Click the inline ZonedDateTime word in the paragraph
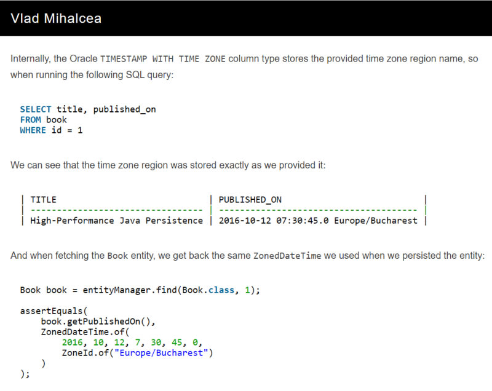This screenshot has width=492, height=391. coord(287,256)
